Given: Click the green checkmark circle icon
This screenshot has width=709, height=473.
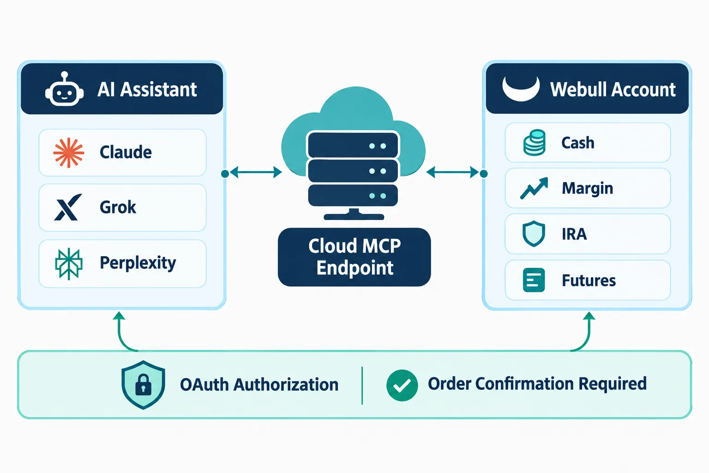Looking at the screenshot, I should (402, 385).
